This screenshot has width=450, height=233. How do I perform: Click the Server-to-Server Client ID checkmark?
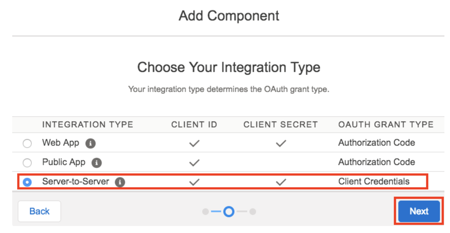coord(194,182)
